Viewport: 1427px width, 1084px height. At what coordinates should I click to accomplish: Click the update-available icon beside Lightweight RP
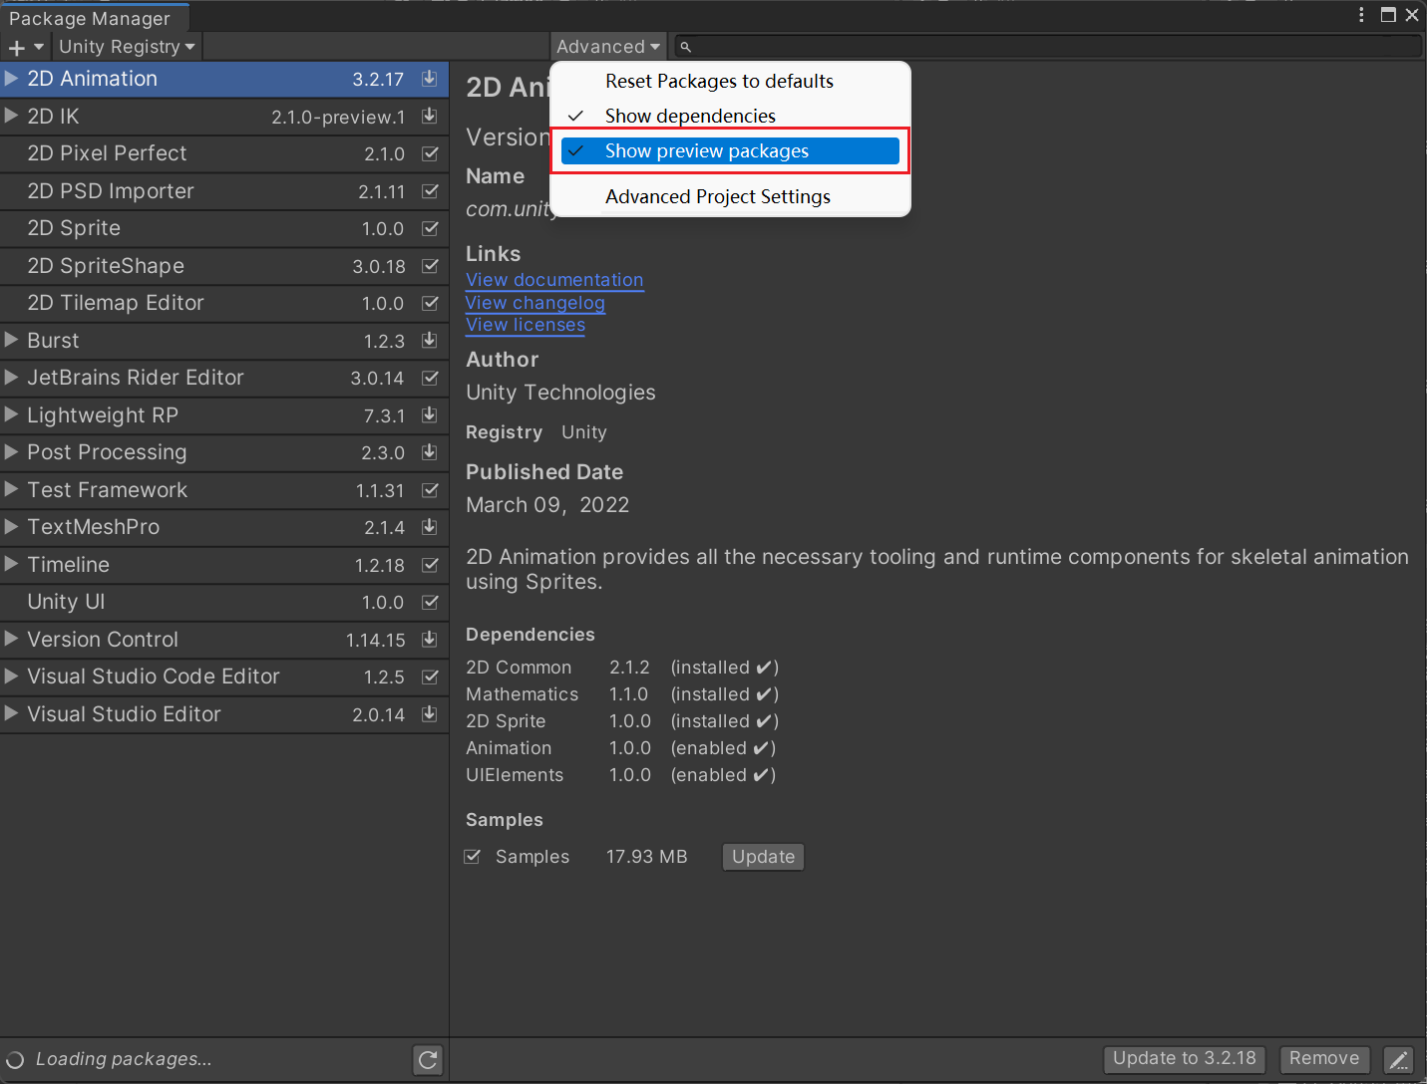click(x=430, y=415)
